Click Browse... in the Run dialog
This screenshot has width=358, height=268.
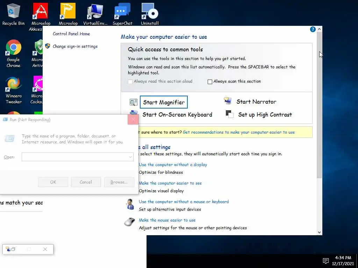pos(119,182)
